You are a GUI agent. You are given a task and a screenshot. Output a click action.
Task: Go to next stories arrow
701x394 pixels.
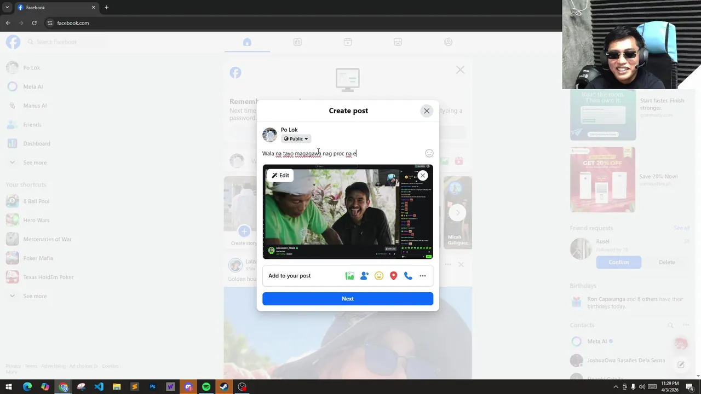click(457, 212)
